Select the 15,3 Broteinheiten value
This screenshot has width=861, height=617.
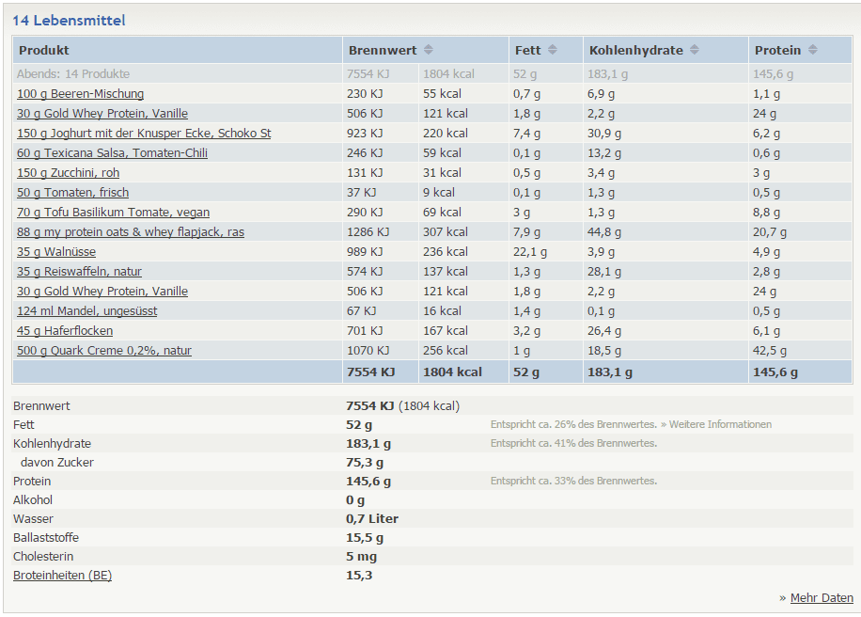tap(359, 576)
